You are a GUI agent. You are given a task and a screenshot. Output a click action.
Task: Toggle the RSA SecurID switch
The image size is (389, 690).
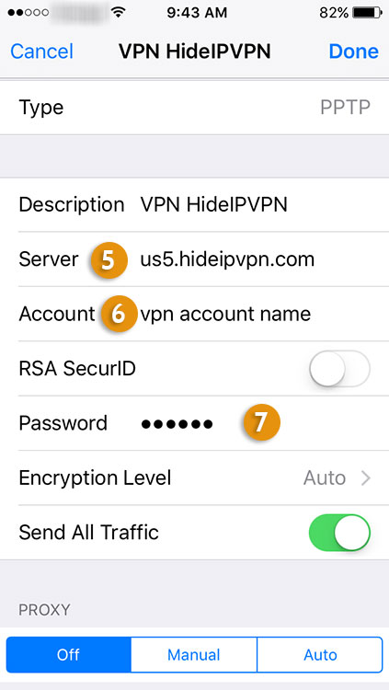[339, 369]
